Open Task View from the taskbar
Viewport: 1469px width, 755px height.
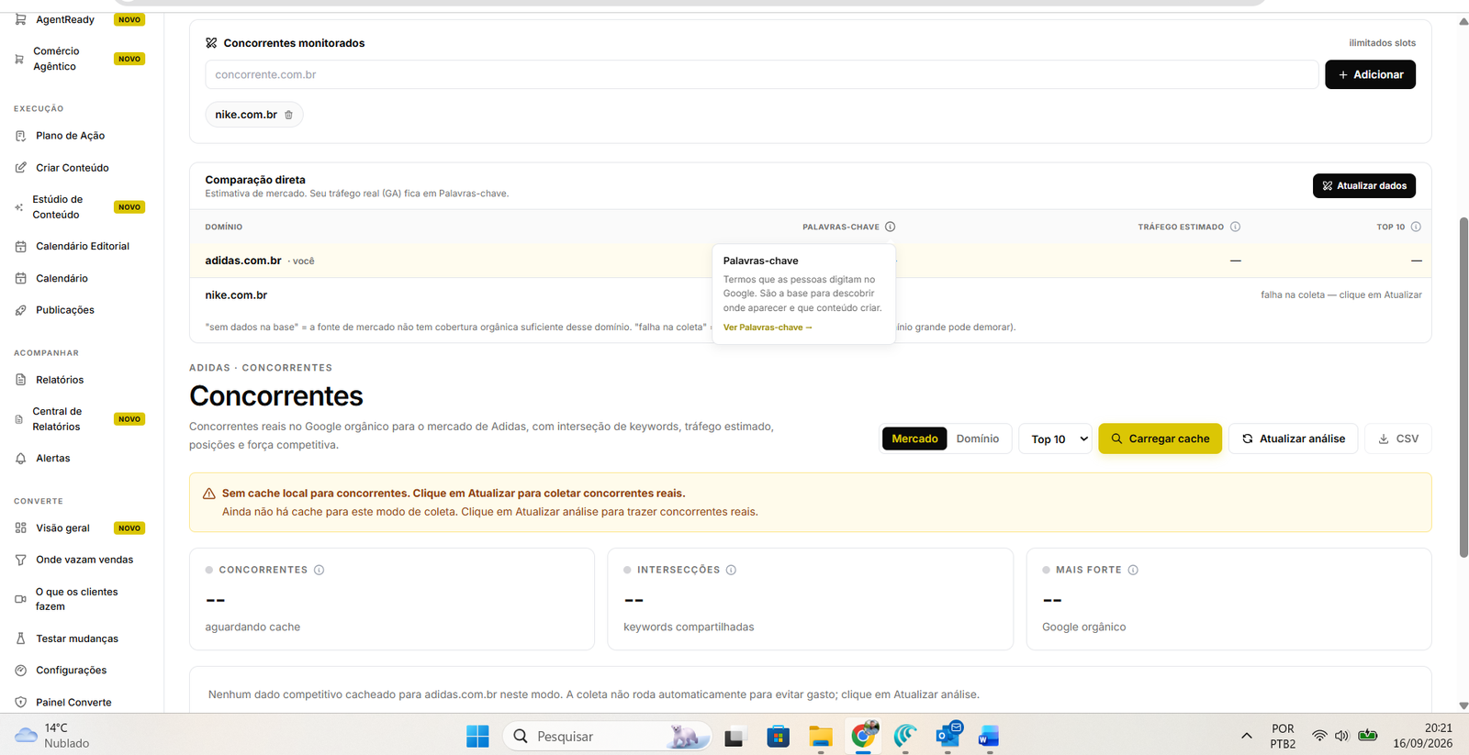coord(734,736)
